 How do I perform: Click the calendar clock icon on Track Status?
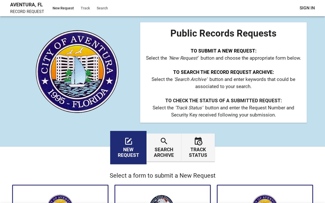point(198,141)
